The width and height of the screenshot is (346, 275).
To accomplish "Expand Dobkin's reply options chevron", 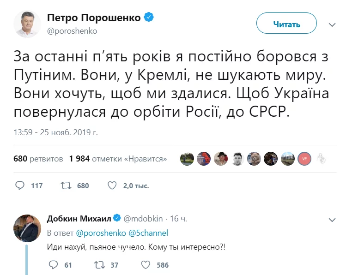I will click(332, 220).
